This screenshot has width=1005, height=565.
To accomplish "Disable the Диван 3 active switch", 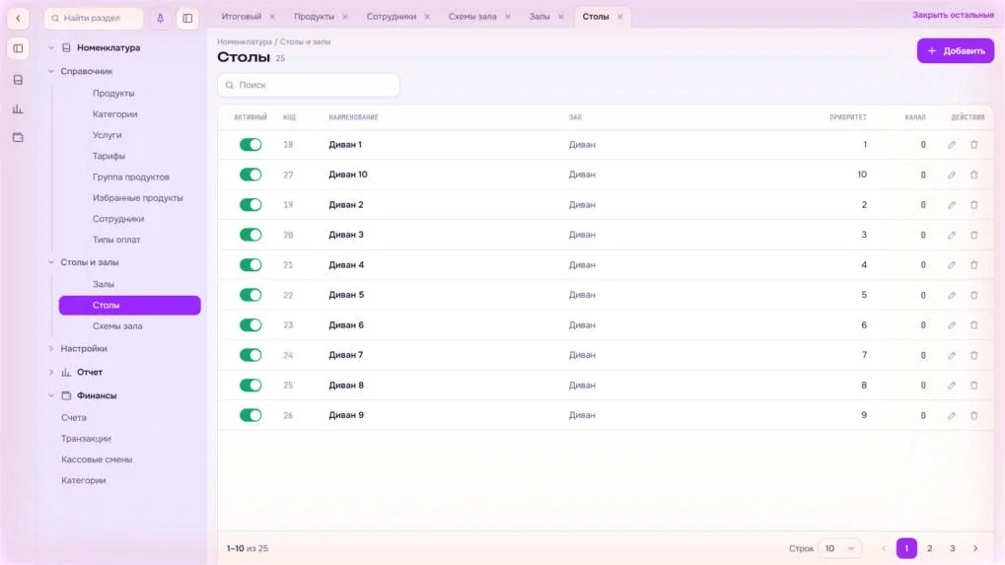I will click(251, 235).
